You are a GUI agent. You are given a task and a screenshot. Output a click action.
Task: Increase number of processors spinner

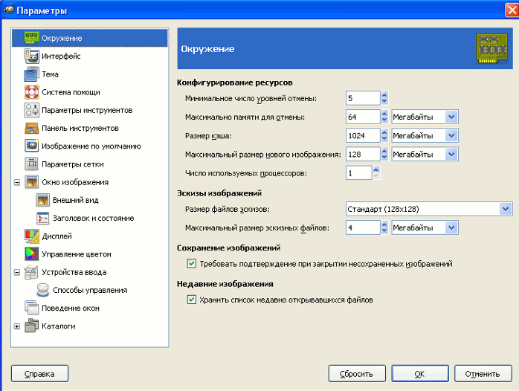tap(376, 169)
